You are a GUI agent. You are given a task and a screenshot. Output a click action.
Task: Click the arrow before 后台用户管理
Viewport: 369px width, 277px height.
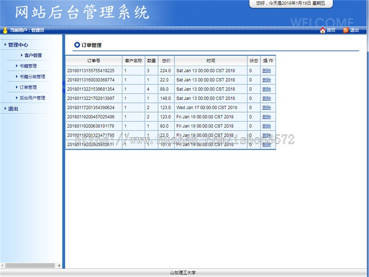(16, 97)
